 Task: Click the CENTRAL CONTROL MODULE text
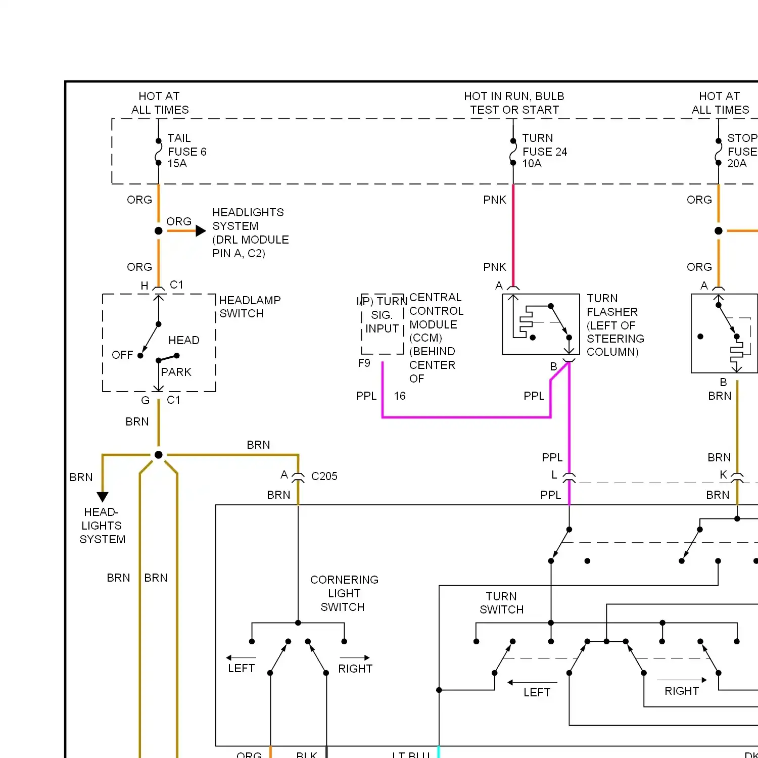[436, 338]
